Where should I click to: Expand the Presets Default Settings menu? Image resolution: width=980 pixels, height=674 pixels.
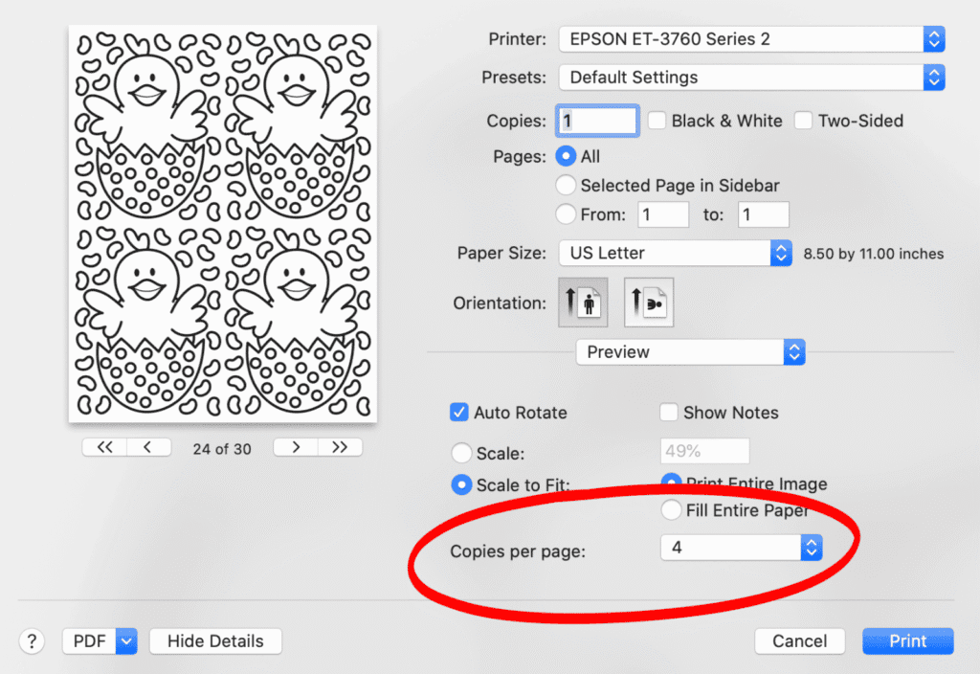[751, 78]
